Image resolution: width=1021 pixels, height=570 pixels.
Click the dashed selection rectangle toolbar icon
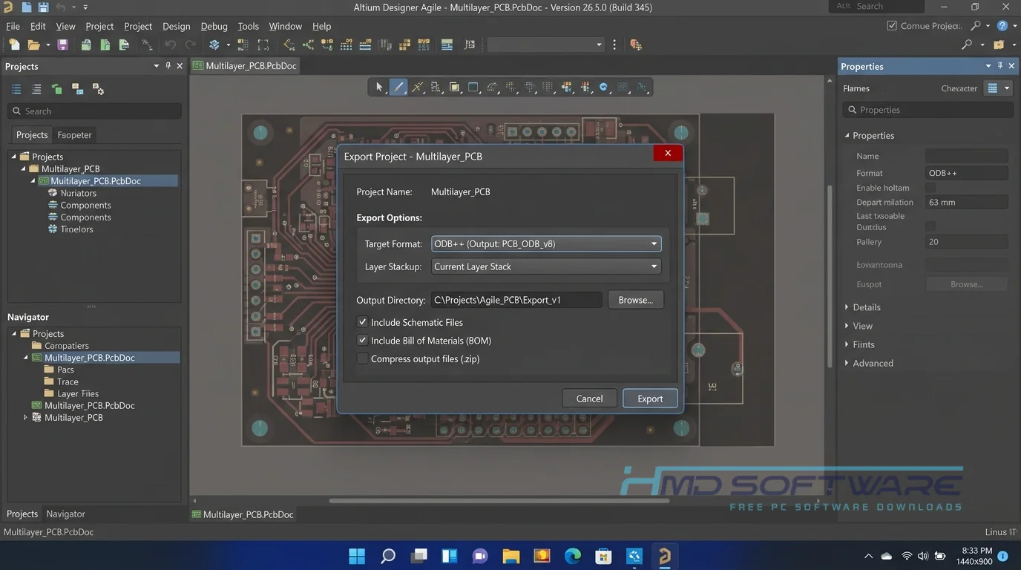[x=263, y=45]
